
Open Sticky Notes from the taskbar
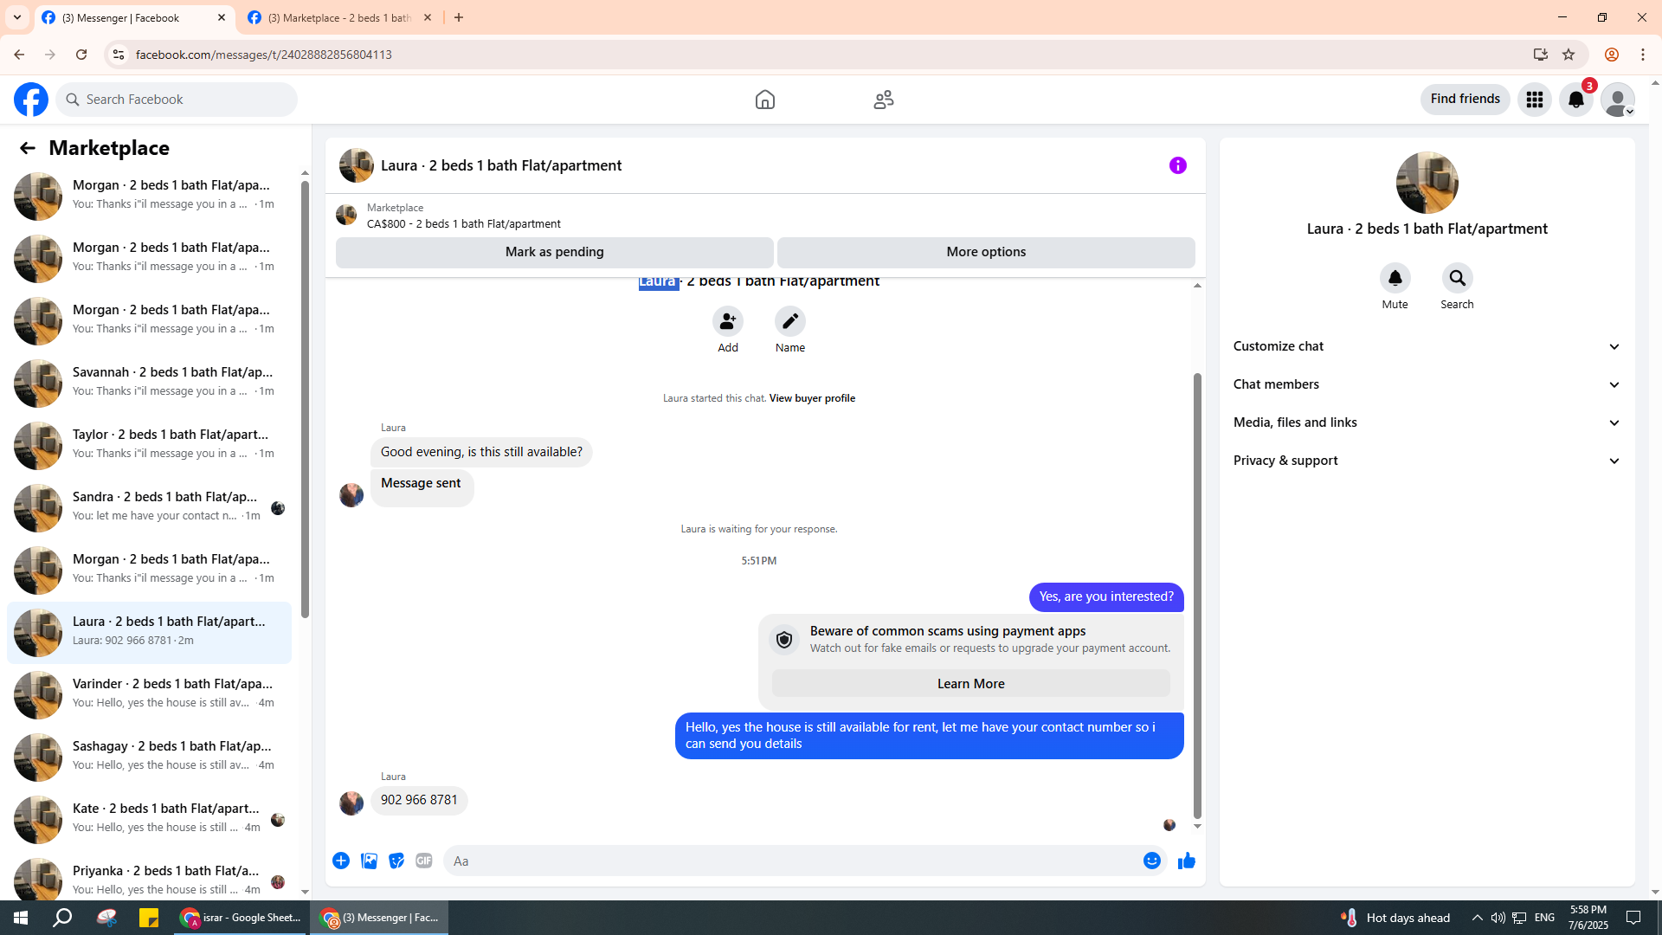point(149,918)
